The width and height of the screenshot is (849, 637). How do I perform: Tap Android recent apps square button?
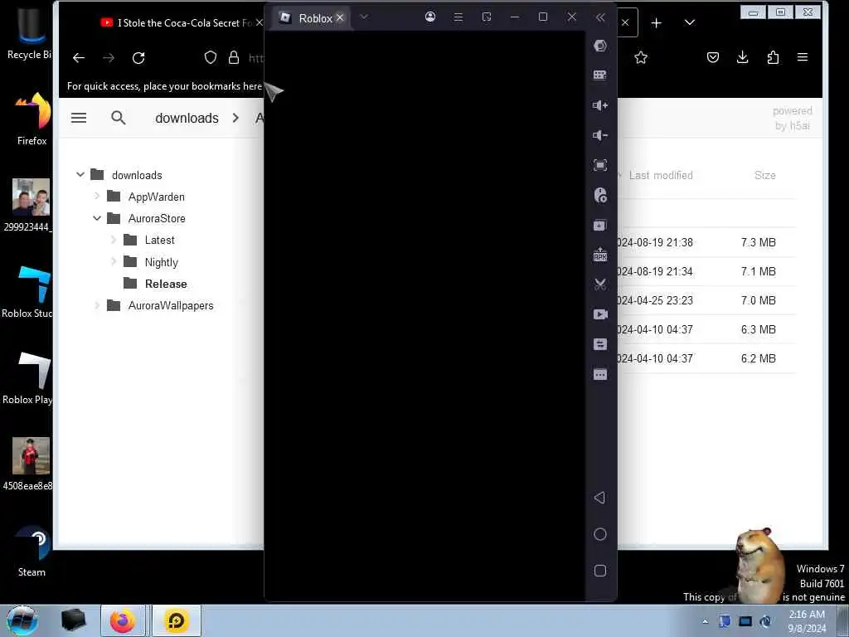coord(600,571)
